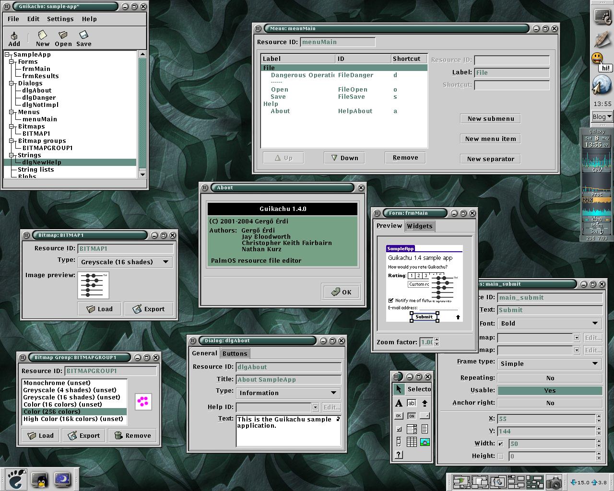The image size is (614, 491).
Task: Switch to the Buttons tab in dlgAbout
Action: (x=235, y=353)
